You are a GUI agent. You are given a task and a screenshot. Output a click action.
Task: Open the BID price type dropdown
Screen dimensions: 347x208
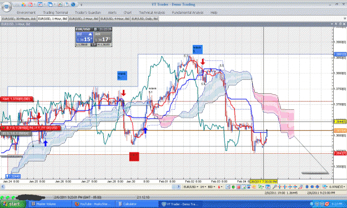coord(212,187)
